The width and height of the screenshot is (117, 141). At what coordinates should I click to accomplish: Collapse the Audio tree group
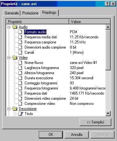pos(9,27)
